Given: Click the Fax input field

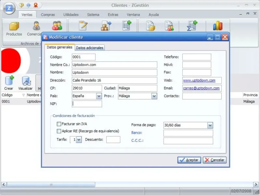Looking at the screenshot, I should pyautogui.click(x=197, y=72).
